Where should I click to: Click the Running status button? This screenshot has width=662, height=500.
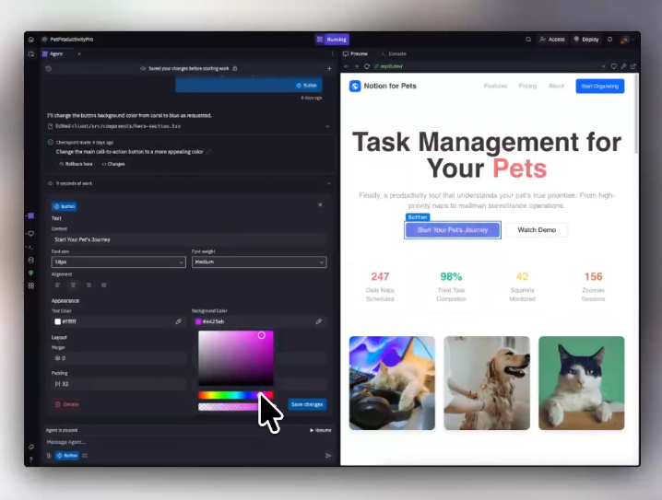332,40
